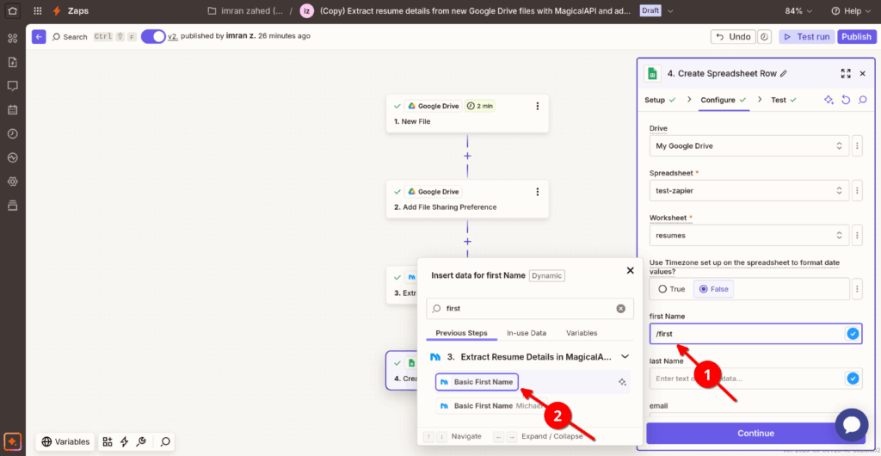This screenshot has width=881, height=456.
Task: Open three-dot menu next to Worksheet field
Action: pyautogui.click(x=858, y=235)
